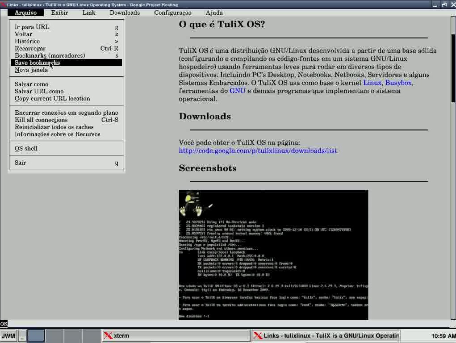
Task: Open the GNU hyperlink
Action: (237, 91)
